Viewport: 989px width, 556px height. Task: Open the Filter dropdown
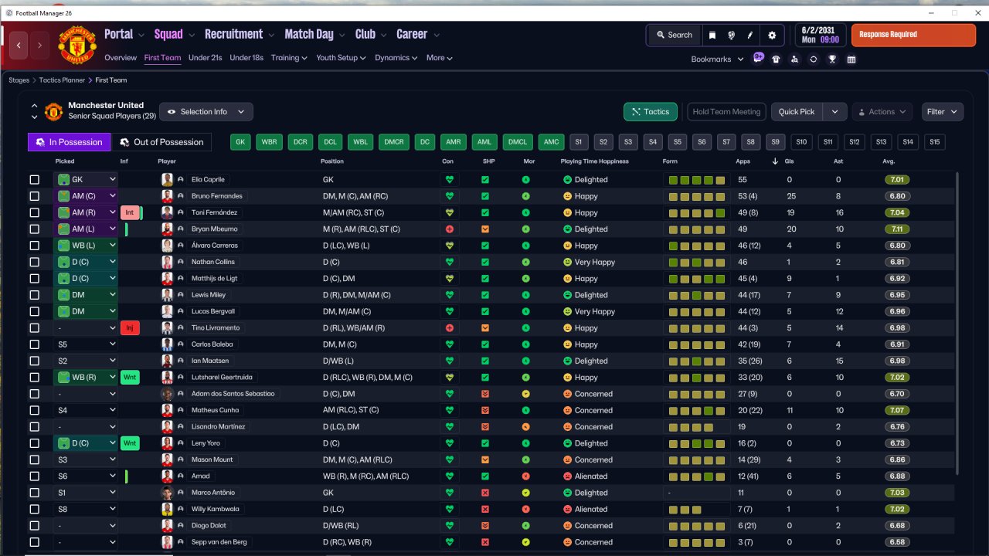point(943,112)
